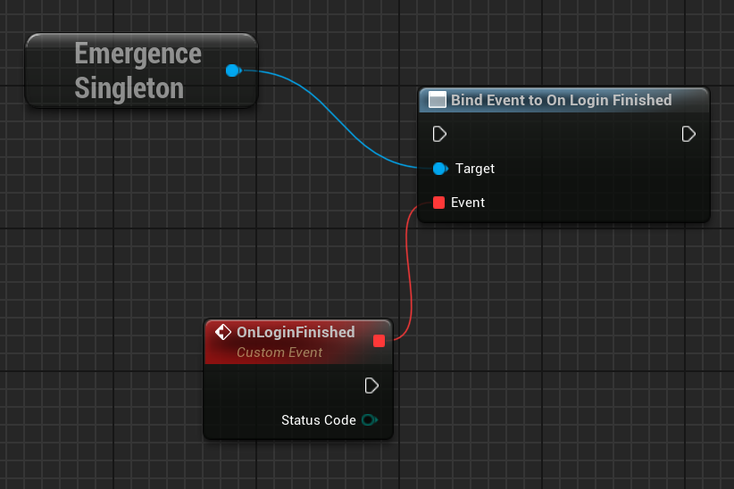Select the Emergence Singleton node

tap(141, 70)
